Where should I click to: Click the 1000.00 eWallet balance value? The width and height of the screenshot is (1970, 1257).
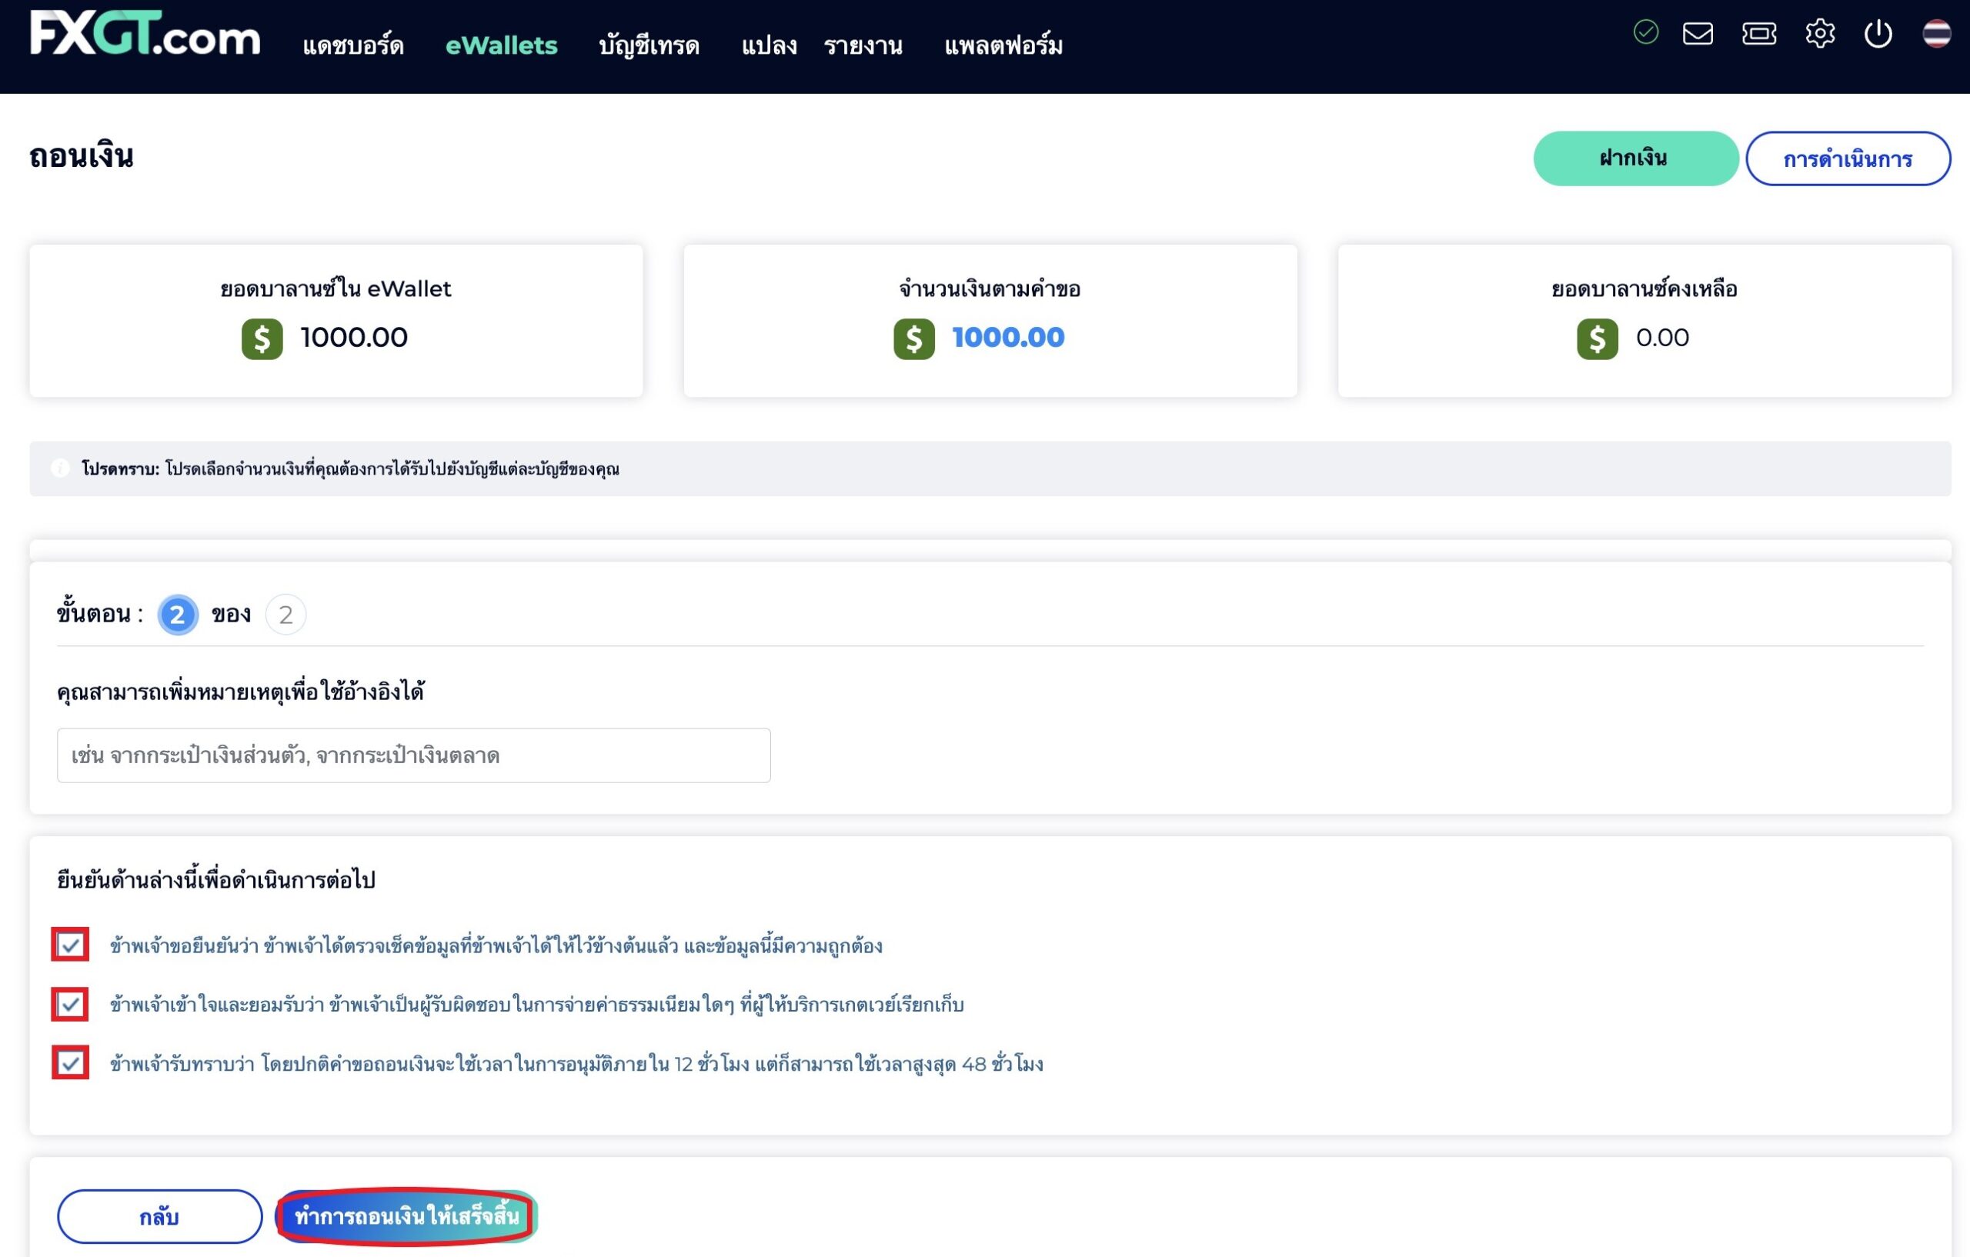click(353, 338)
